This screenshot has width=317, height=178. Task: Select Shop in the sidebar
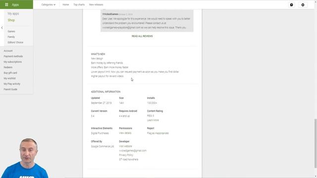tap(11, 20)
